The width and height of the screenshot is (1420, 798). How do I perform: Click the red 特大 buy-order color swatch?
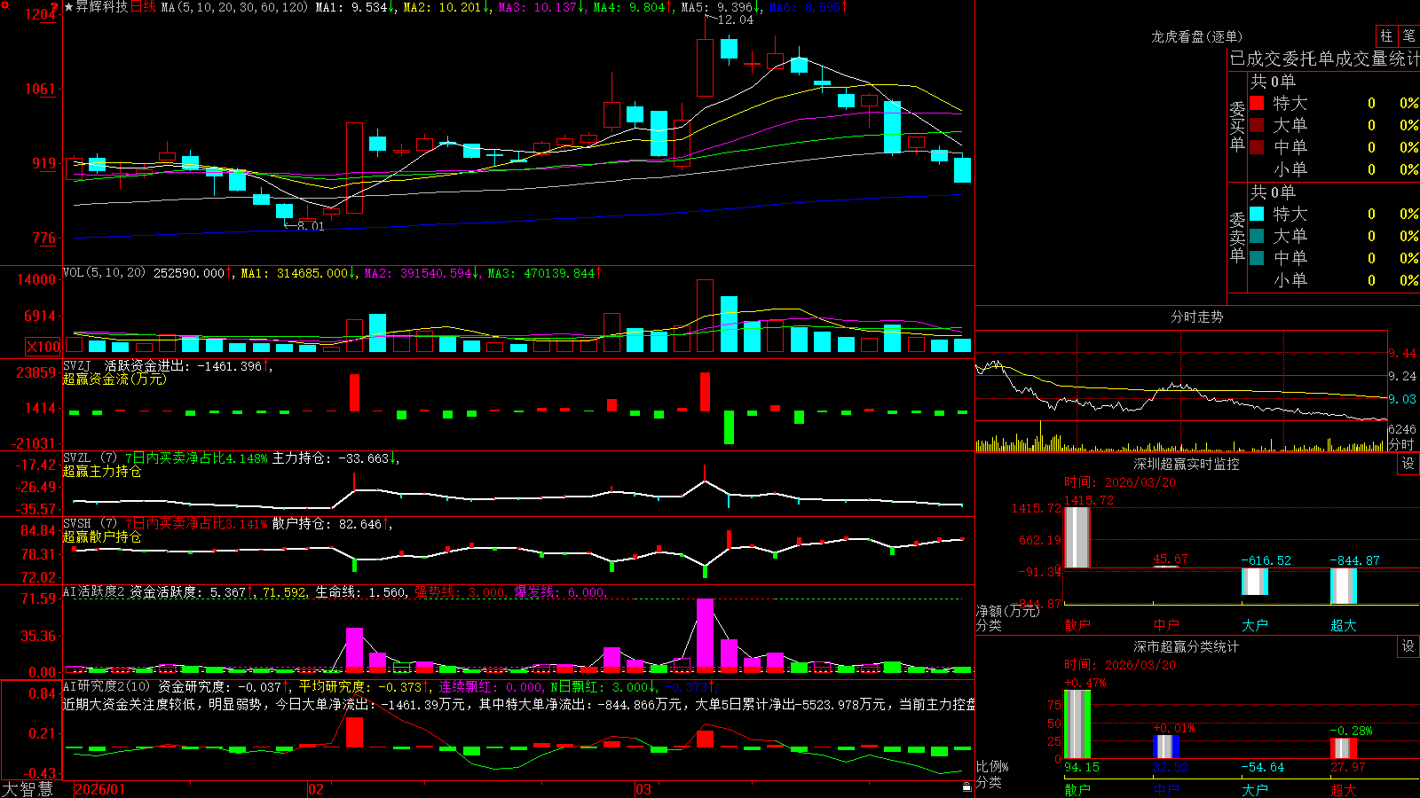click(1257, 103)
